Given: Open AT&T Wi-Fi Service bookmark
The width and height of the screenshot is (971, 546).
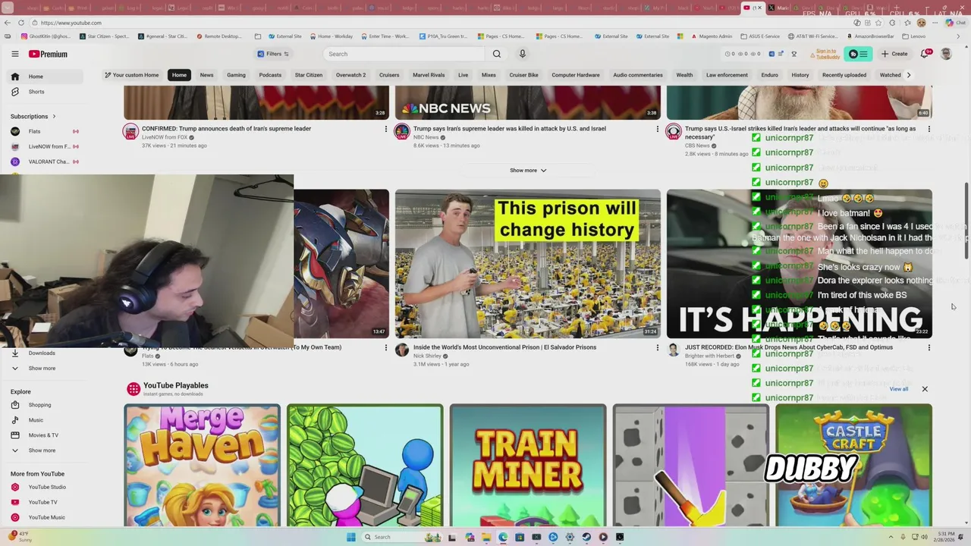Looking at the screenshot, I should pos(812,36).
